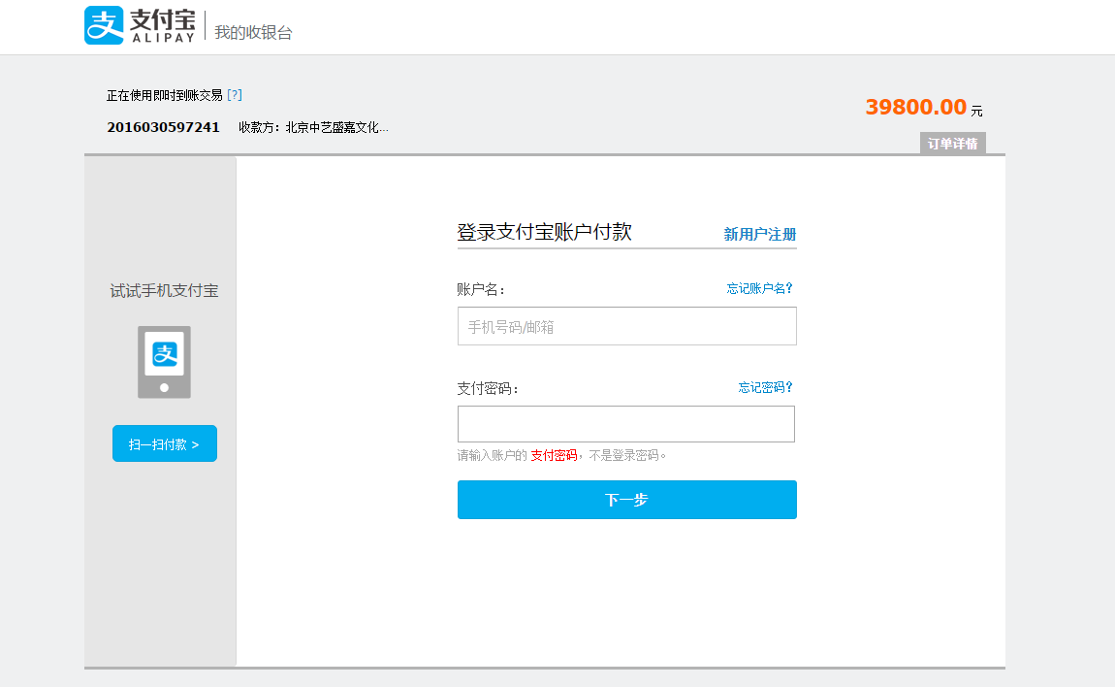Click the mobile Alipay phone icon
This screenshot has width=1115, height=687.
point(164,362)
